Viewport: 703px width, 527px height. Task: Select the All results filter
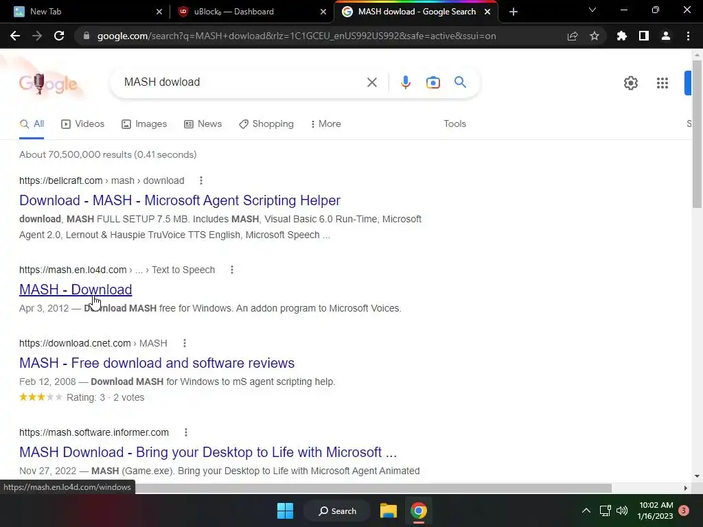coord(32,124)
